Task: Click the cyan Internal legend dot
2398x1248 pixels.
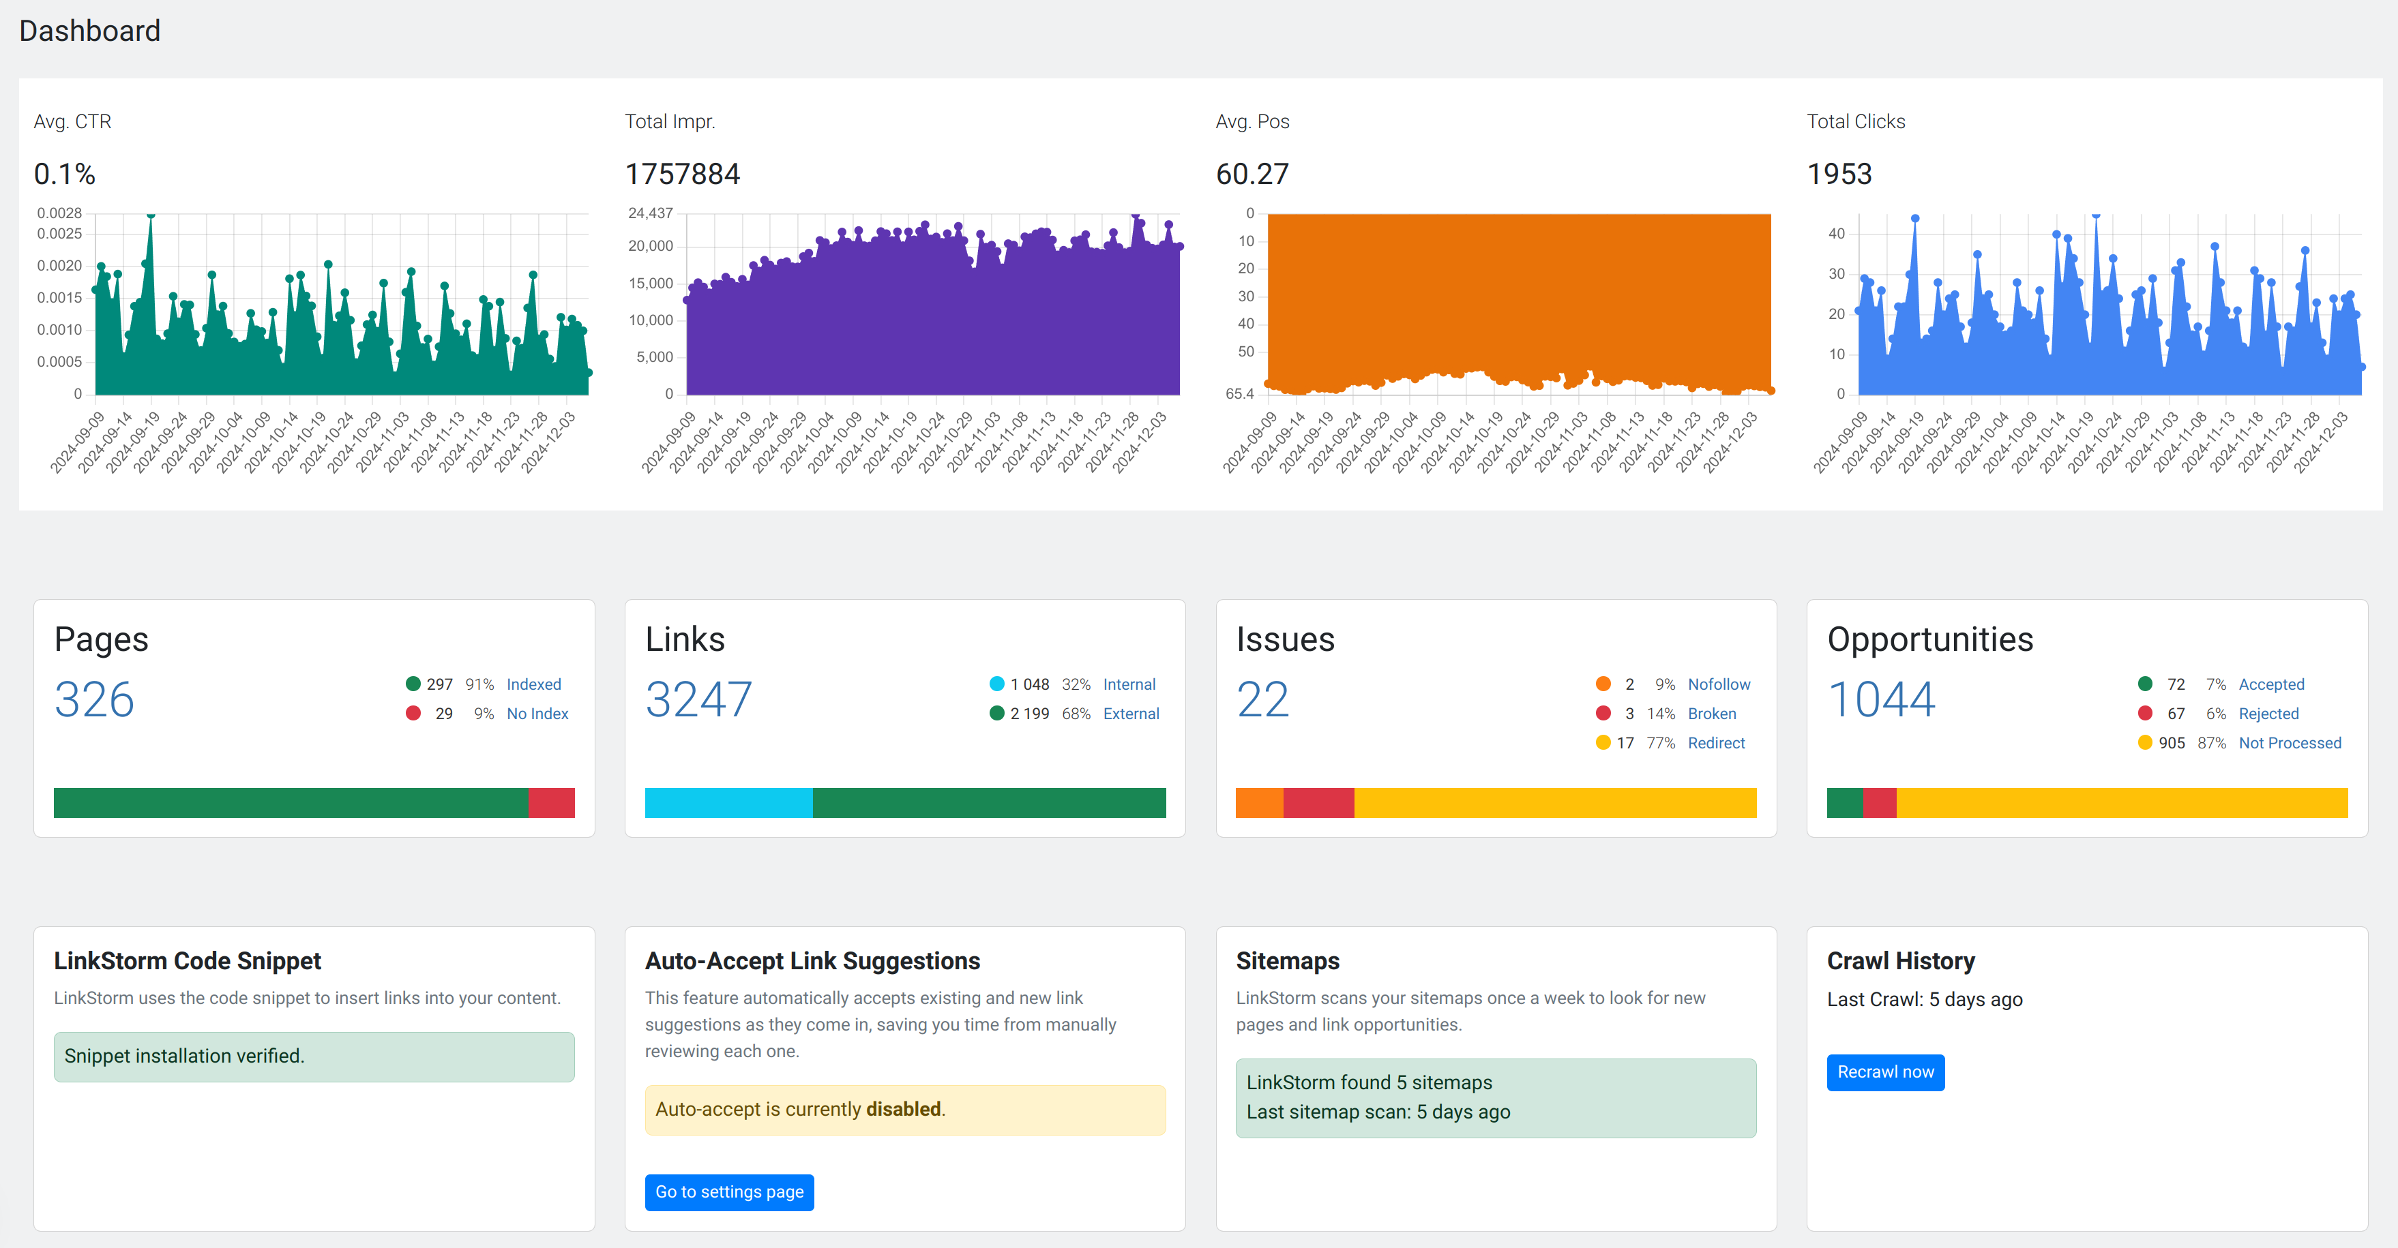Action: pyautogui.click(x=997, y=684)
